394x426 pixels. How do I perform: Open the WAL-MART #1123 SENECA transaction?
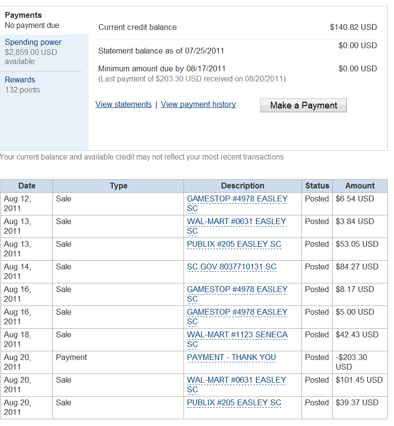pos(237,339)
